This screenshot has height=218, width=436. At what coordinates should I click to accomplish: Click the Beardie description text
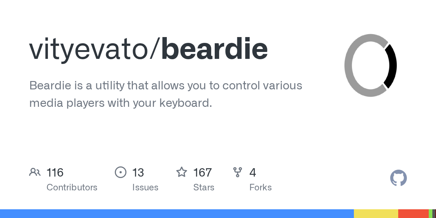click(x=166, y=94)
